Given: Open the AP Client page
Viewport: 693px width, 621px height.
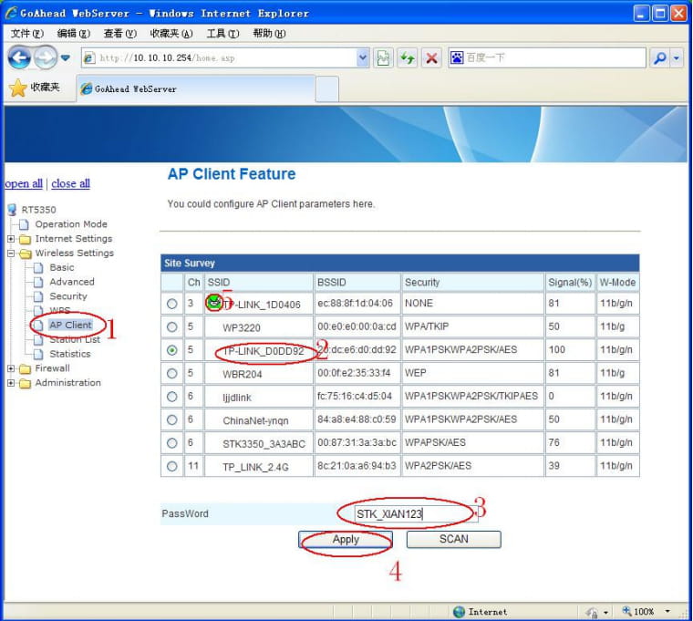Looking at the screenshot, I should pyautogui.click(x=70, y=325).
